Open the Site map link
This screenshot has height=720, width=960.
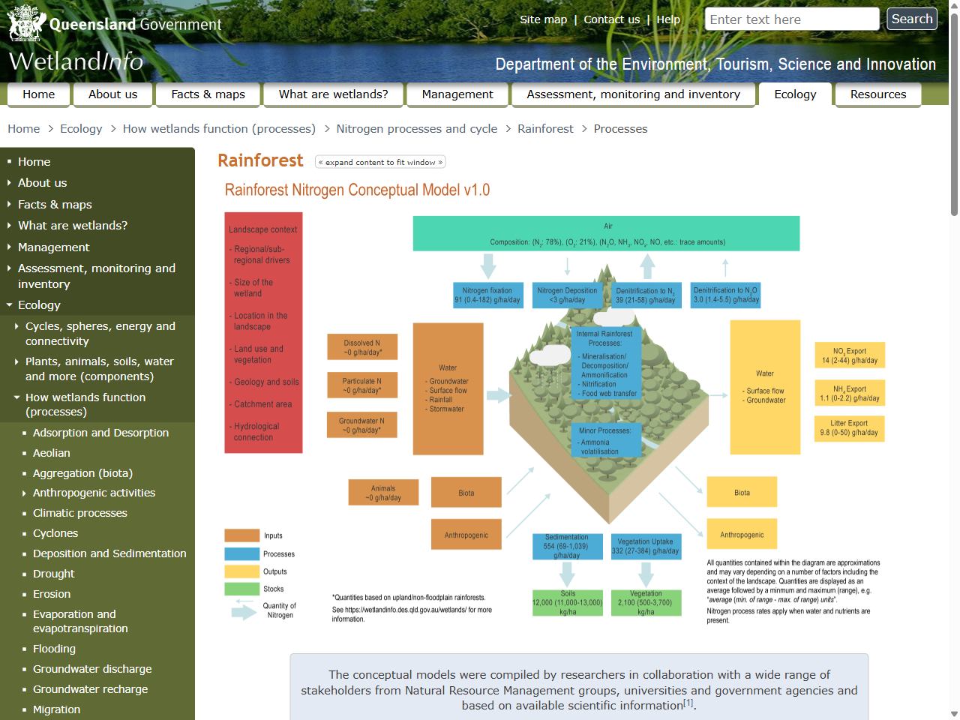pyautogui.click(x=543, y=19)
